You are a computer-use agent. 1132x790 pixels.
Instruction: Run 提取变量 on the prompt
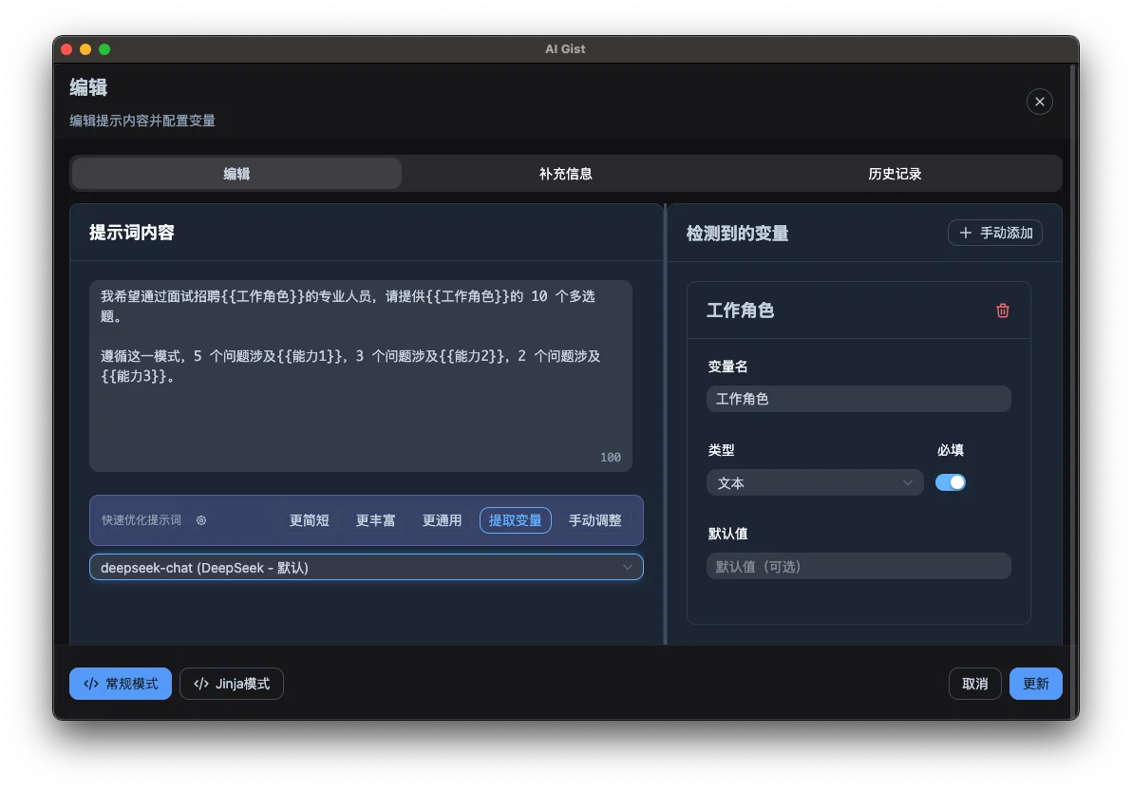[x=515, y=519]
